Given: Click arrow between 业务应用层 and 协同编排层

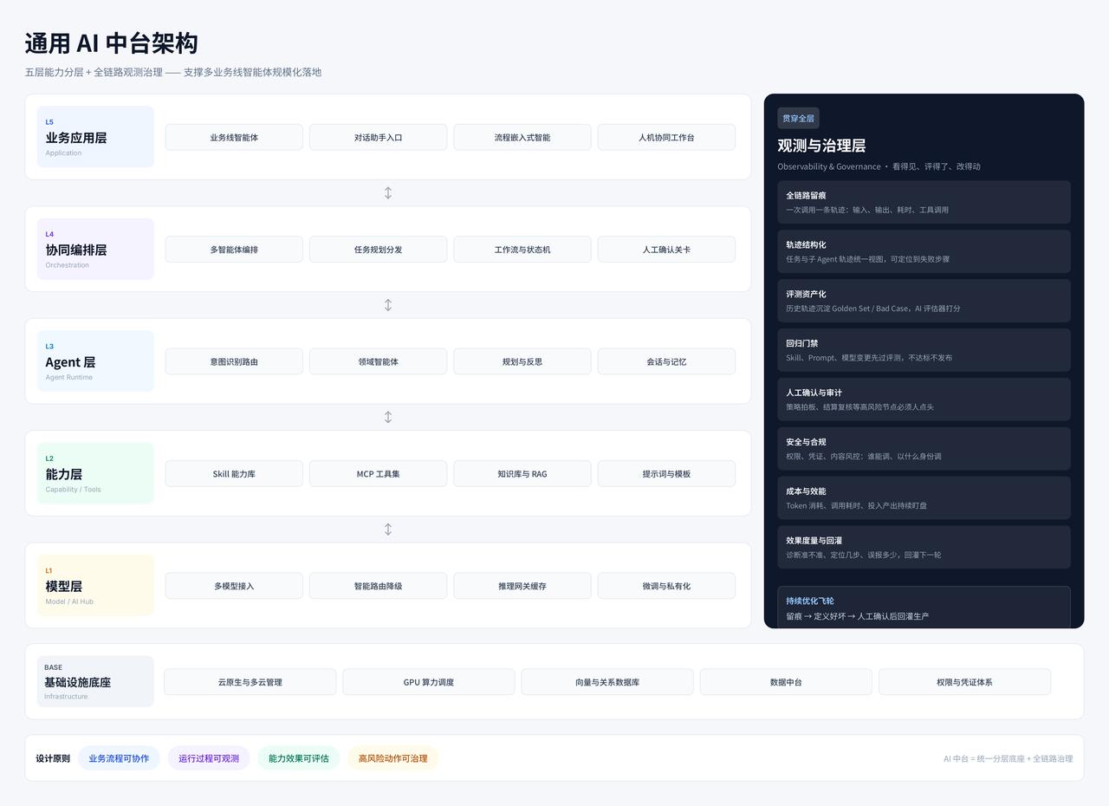Looking at the screenshot, I should [388, 193].
